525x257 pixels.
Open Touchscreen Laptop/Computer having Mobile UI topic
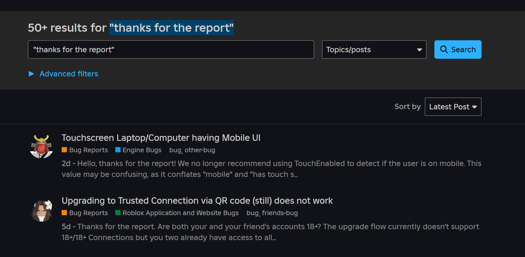[x=161, y=138]
